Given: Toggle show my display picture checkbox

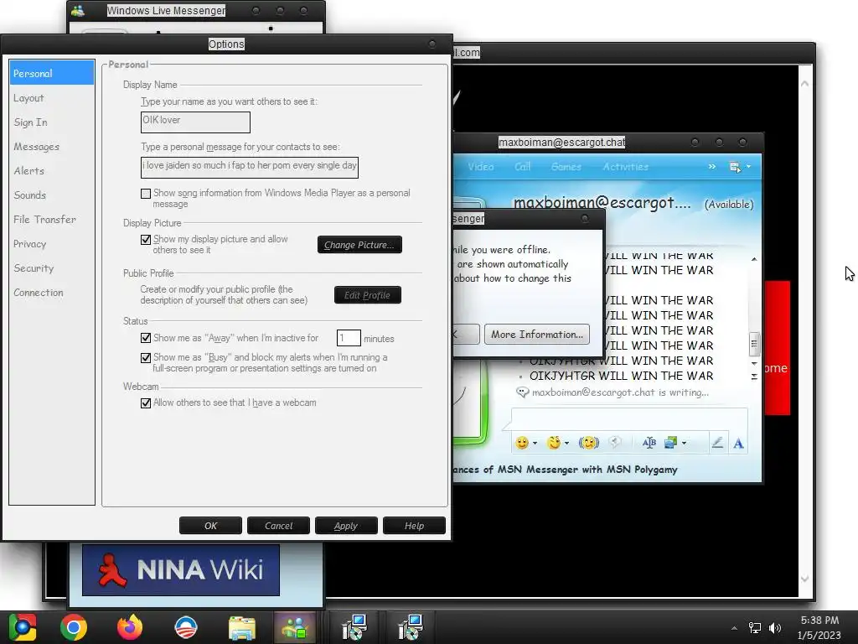Looking at the screenshot, I should click(146, 239).
